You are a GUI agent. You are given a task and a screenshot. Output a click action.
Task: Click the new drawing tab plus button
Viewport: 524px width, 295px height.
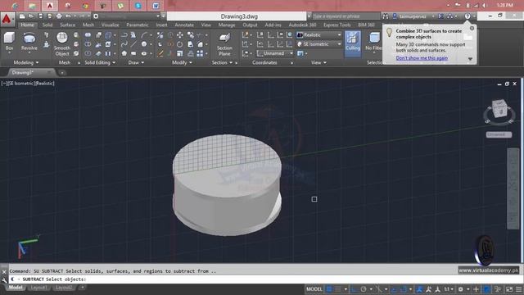[x=62, y=73]
